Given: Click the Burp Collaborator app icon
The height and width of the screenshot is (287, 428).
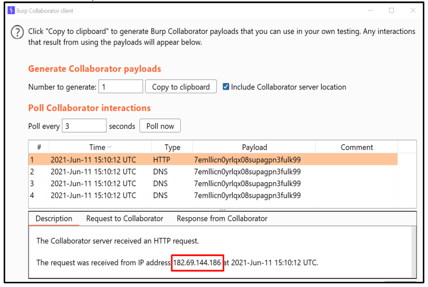Looking at the screenshot, I should [x=11, y=10].
